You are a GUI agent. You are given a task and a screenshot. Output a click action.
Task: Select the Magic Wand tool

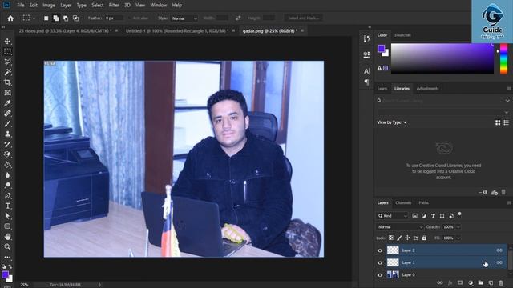pyautogui.click(x=7, y=72)
